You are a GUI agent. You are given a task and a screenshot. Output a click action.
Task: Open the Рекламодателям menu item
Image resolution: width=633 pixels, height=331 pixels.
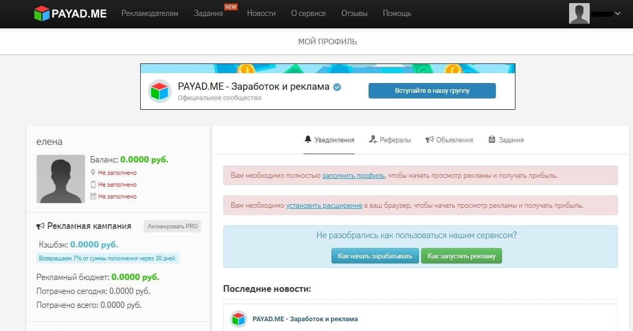click(x=150, y=13)
